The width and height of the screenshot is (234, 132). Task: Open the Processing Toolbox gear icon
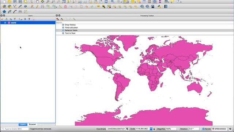pos(155,1)
